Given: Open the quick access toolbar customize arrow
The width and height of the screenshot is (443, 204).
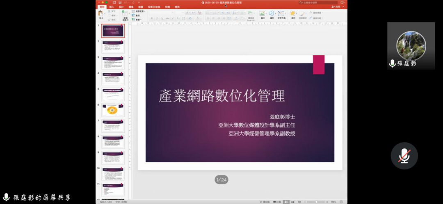Looking at the screenshot, I should click(139, 2).
